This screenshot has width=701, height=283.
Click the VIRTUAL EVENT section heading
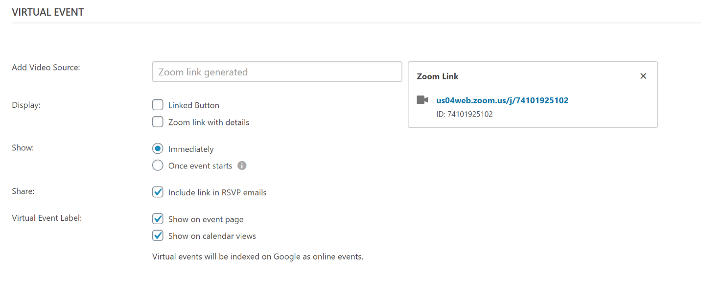coord(47,13)
